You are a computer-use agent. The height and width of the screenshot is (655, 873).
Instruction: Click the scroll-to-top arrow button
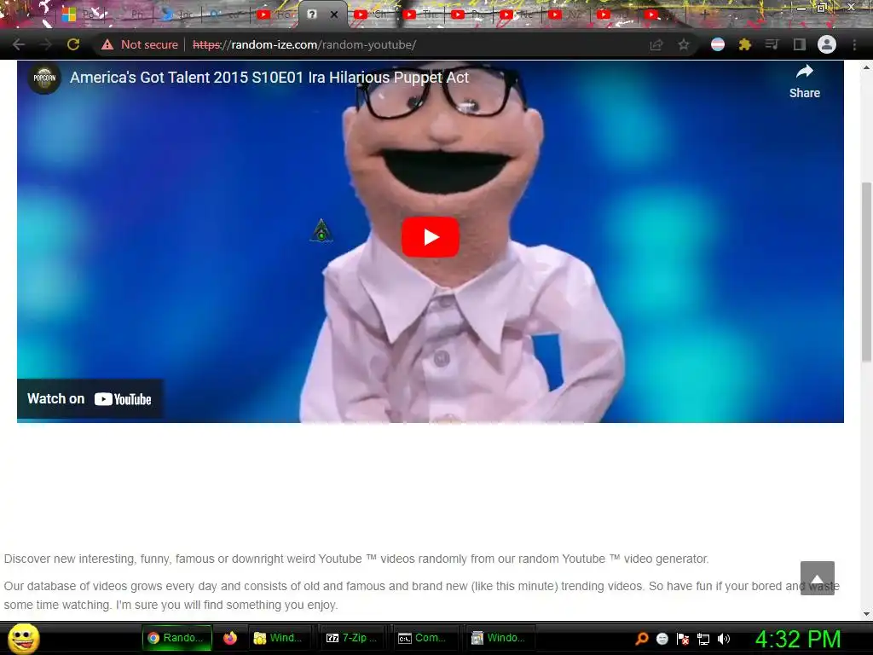(818, 578)
